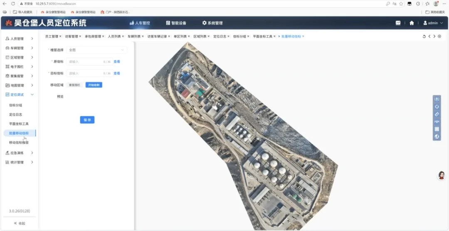Click the browser address bar URL
The image size is (449, 231).
[x=56, y=4]
